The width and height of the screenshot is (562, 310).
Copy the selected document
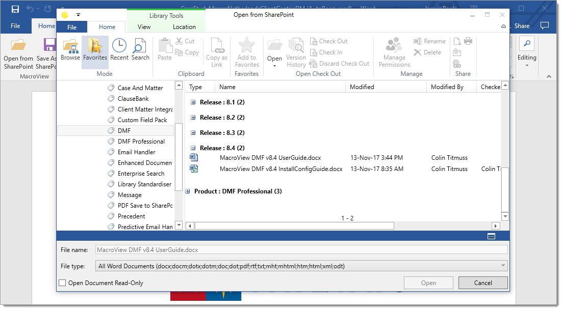[x=187, y=52]
